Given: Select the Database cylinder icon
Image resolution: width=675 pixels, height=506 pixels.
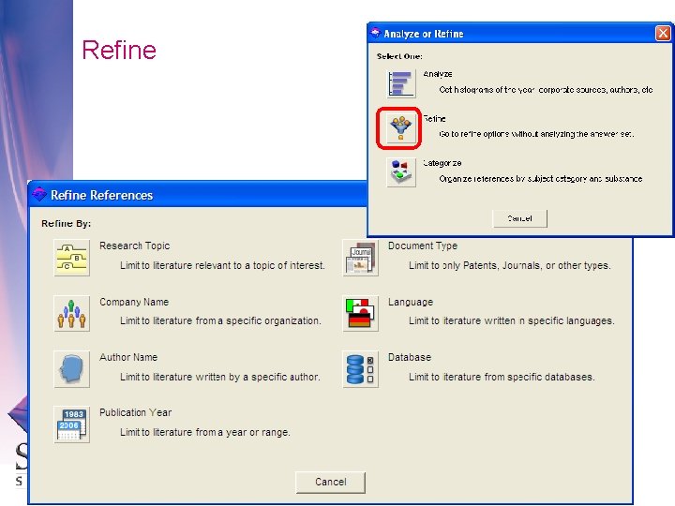Looking at the screenshot, I should pos(361,369).
